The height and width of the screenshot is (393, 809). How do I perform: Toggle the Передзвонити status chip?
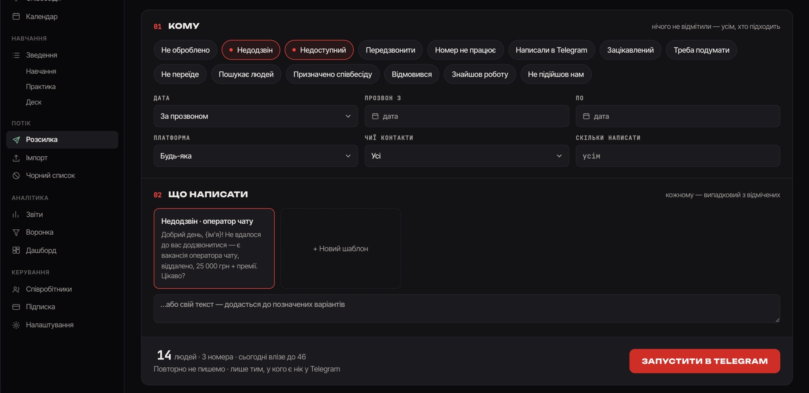(x=390, y=50)
